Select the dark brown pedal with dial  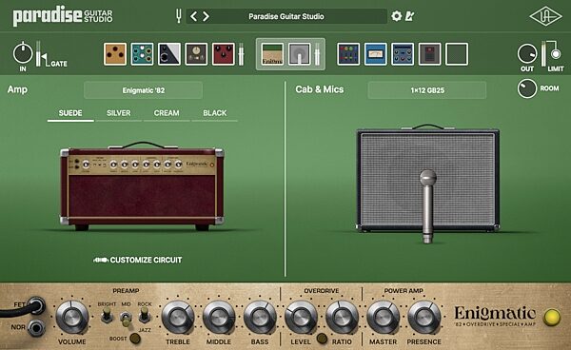pyautogui.click(x=196, y=54)
